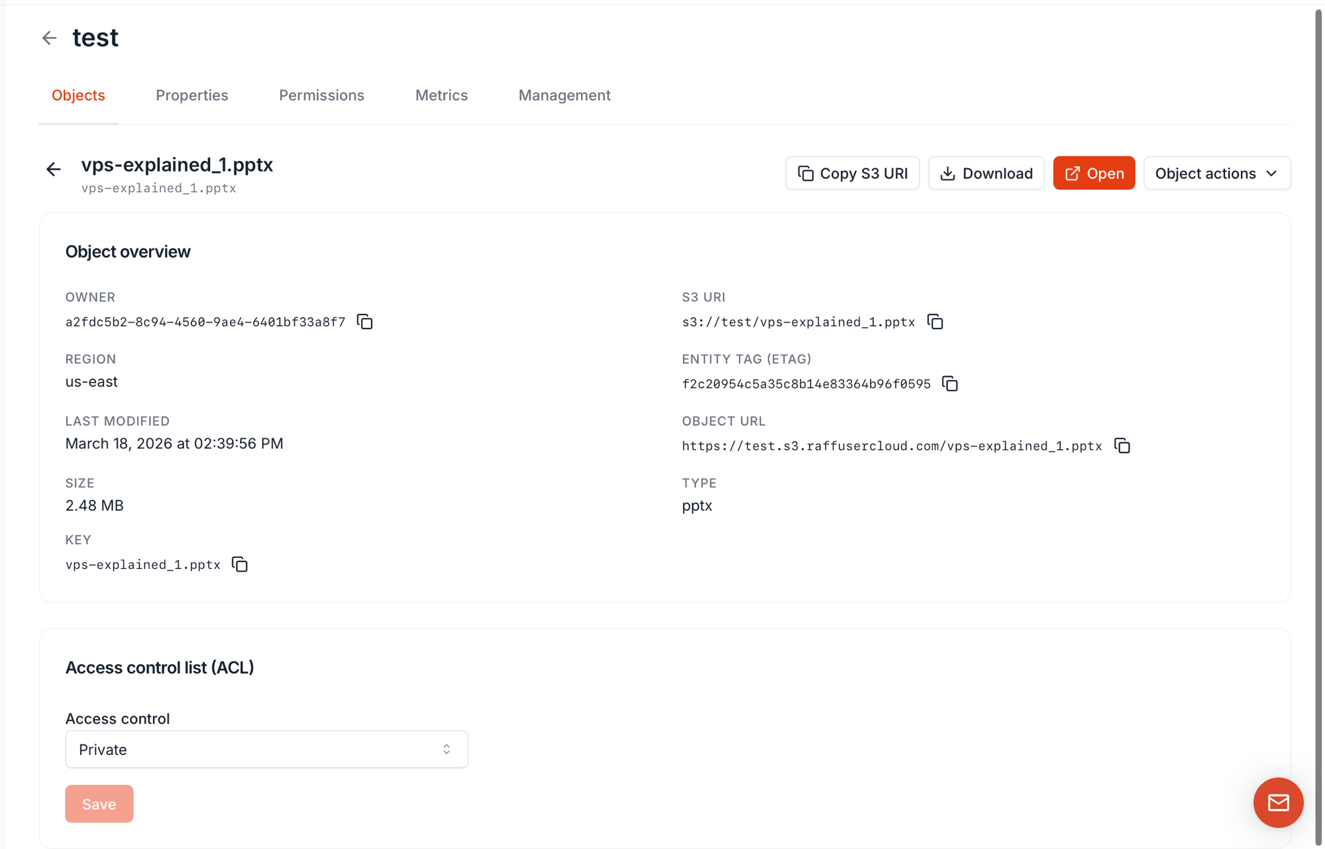Click the last modified date March 18, 2026
Screen dimensions: 1325x849
174,444
